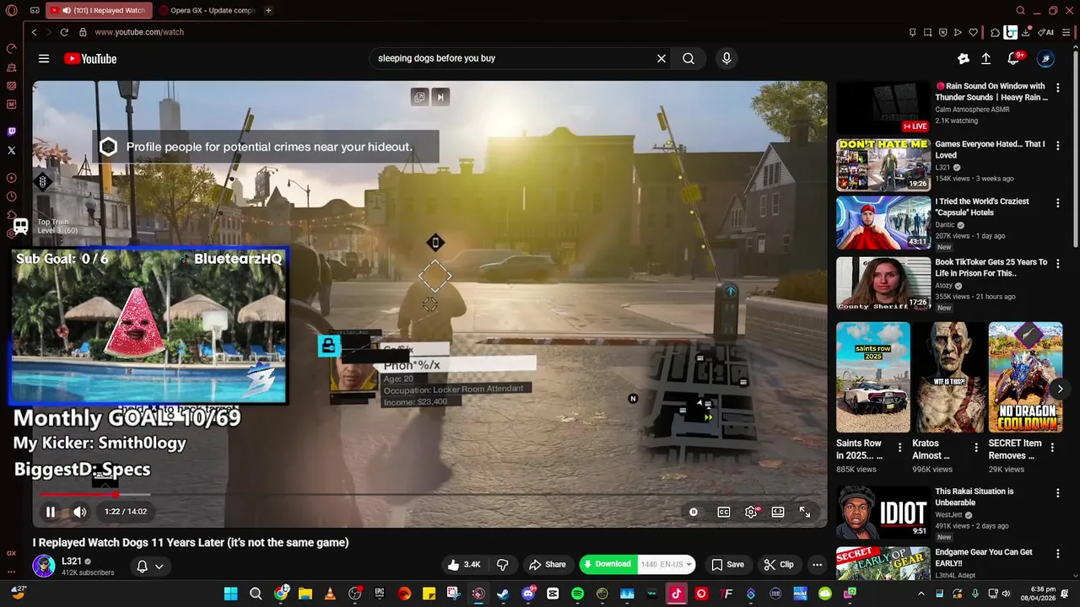Open Games Everyone Hated video thumbnail

(883, 164)
